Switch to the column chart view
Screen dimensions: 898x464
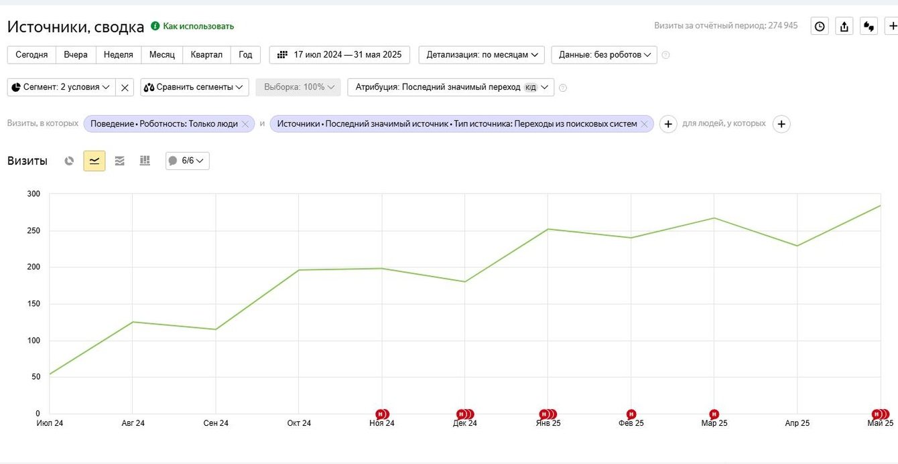[145, 161]
